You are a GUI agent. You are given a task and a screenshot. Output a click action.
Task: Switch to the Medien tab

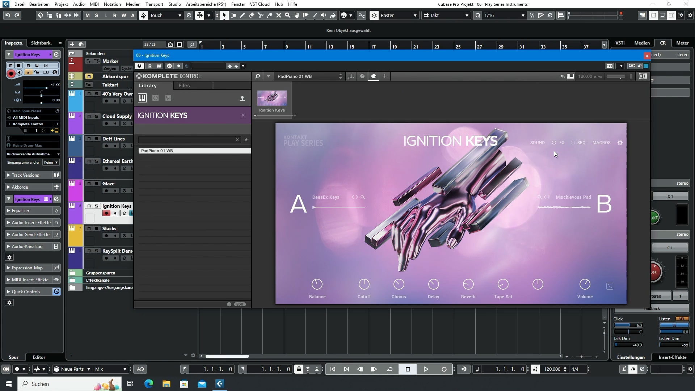pos(642,43)
